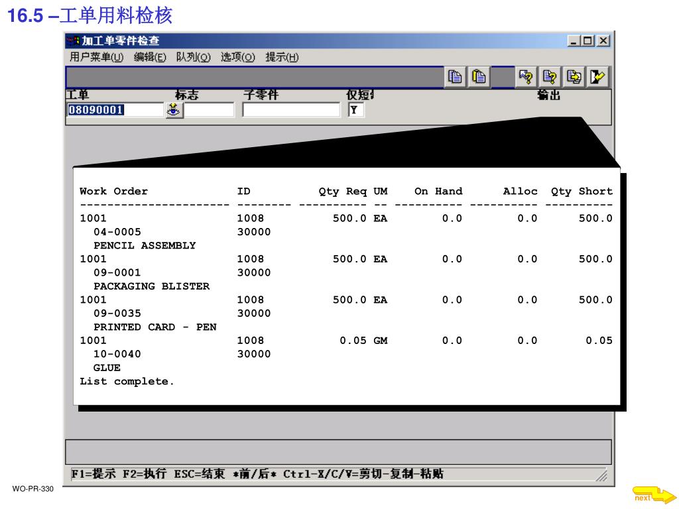Click the lookup browse icon beside work order field
This screenshot has width=679, height=509.
[174, 110]
